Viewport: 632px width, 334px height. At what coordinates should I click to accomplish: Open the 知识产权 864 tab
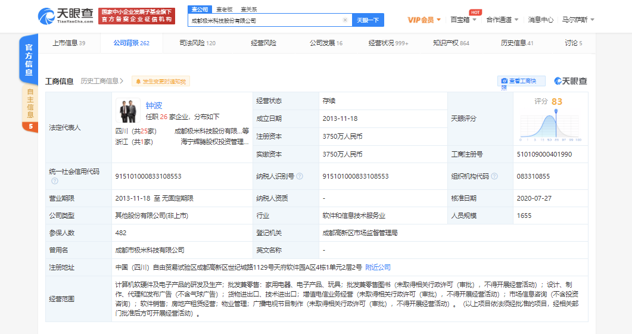coord(451,43)
